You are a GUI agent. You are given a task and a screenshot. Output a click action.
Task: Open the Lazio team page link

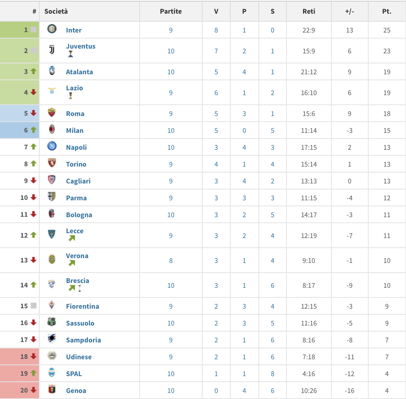click(74, 88)
